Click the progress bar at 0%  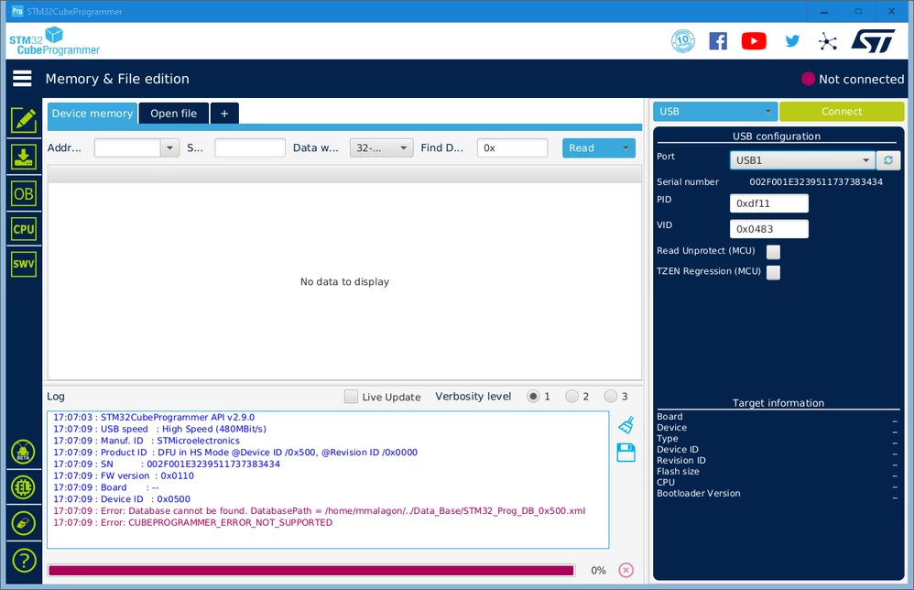coord(311,570)
